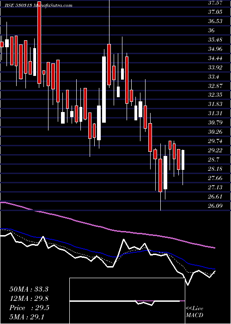The width and height of the screenshot is (231, 324).
Task: Click the 33.4 price axis label
Action: pyautogui.click(x=213, y=77)
